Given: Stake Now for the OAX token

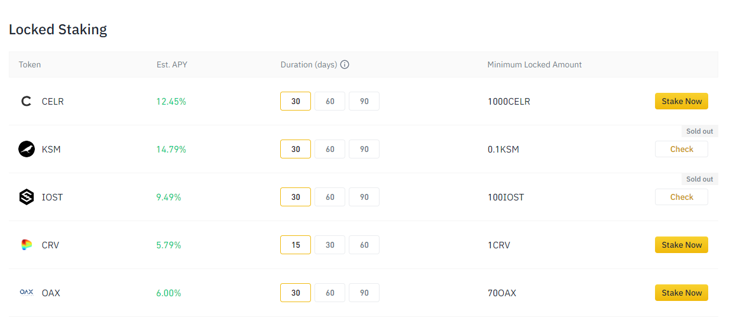Looking at the screenshot, I should (x=682, y=293).
